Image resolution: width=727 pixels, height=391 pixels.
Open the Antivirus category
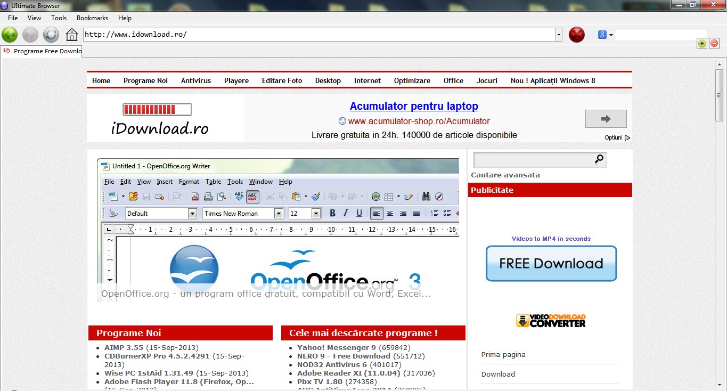(x=196, y=80)
